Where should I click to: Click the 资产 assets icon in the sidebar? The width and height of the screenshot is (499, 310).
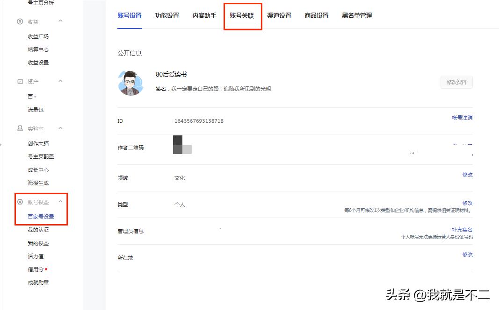point(19,81)
